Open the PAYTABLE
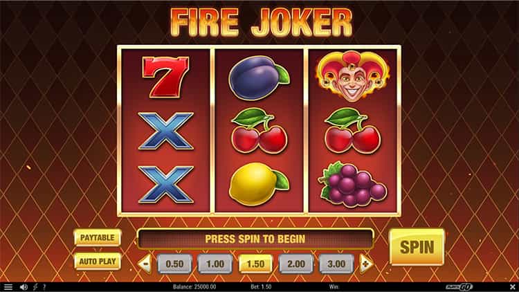 98,238
